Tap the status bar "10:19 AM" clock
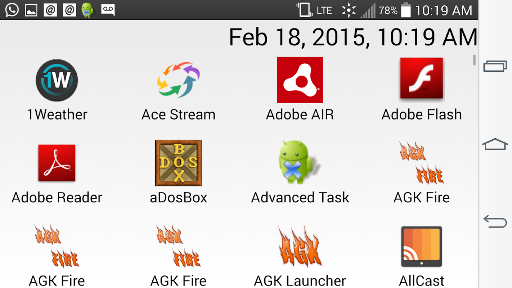512x288 pixels. [x=444, y=10]
